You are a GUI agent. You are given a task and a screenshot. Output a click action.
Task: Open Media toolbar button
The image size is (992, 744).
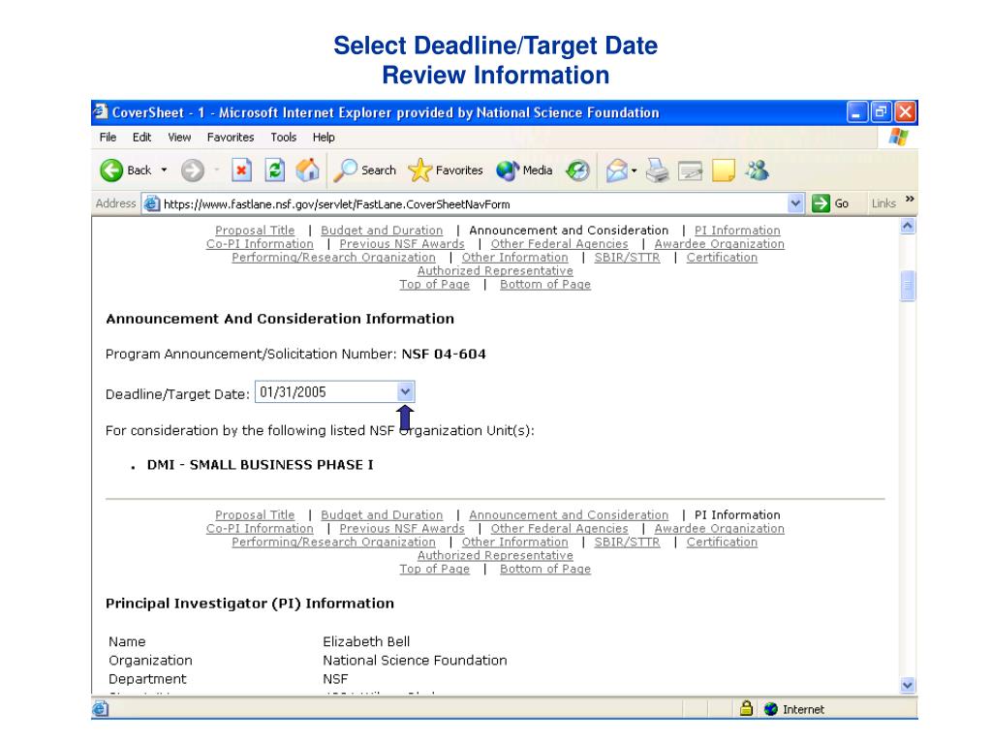click(524, 170)
